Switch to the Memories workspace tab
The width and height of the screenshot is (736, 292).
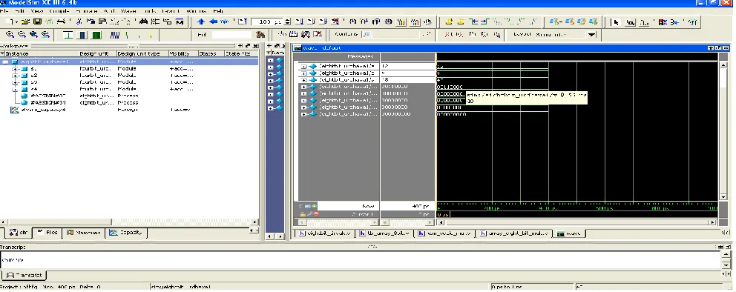point(84,233)
